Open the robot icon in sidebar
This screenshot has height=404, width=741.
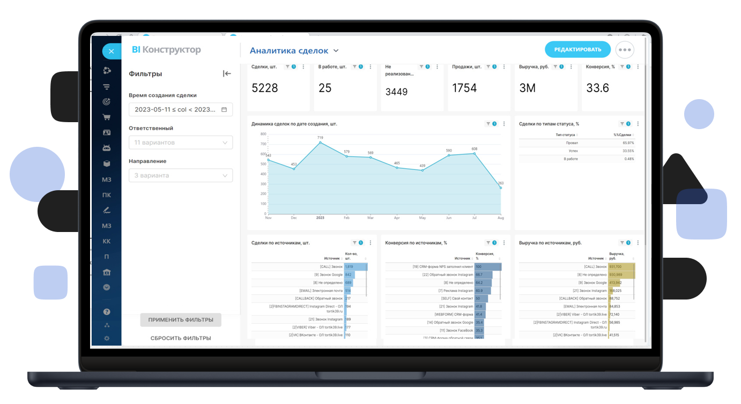(107, 148)
